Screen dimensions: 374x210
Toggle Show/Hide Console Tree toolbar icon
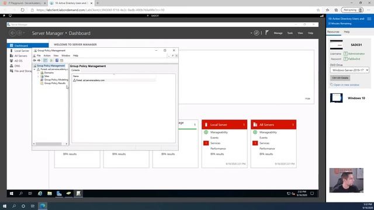tap(45, 61)
